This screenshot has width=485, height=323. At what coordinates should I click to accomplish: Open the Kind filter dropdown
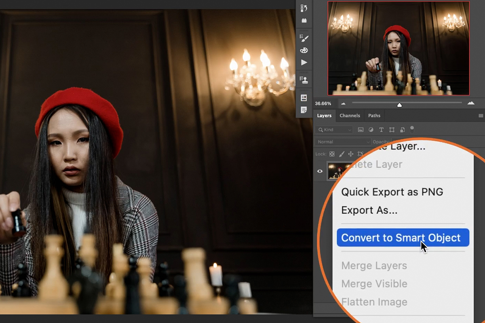coord(334,130)
